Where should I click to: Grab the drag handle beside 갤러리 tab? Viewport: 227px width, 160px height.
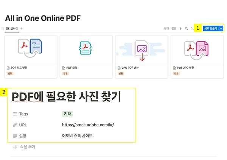pyautogui.click(x=3, y=28)
